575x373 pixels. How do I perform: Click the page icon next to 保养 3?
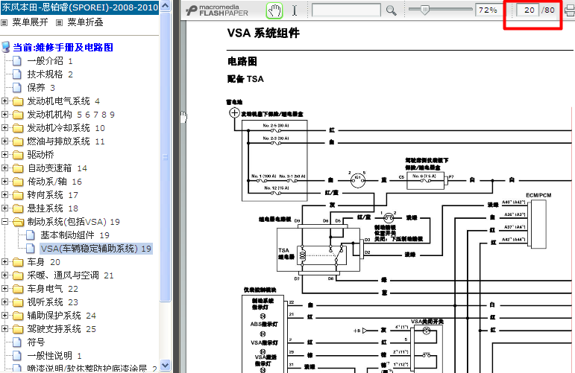click(x=17, y=88)
